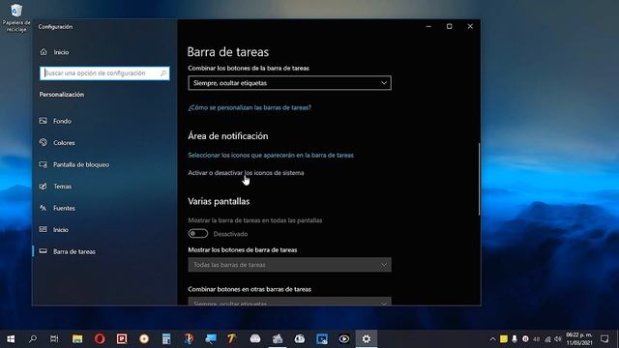Click the search magnifier in settings search box
Screen dimensions: 619x348
click(x=163, y=73)
